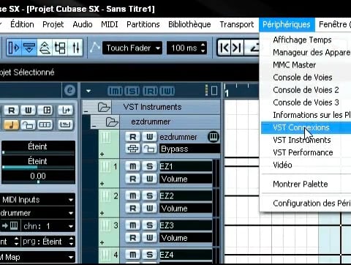This screenshot has width=351, height=265.
Task: Open the track list header dropdown arrow
Action: (x=88, y=91)
